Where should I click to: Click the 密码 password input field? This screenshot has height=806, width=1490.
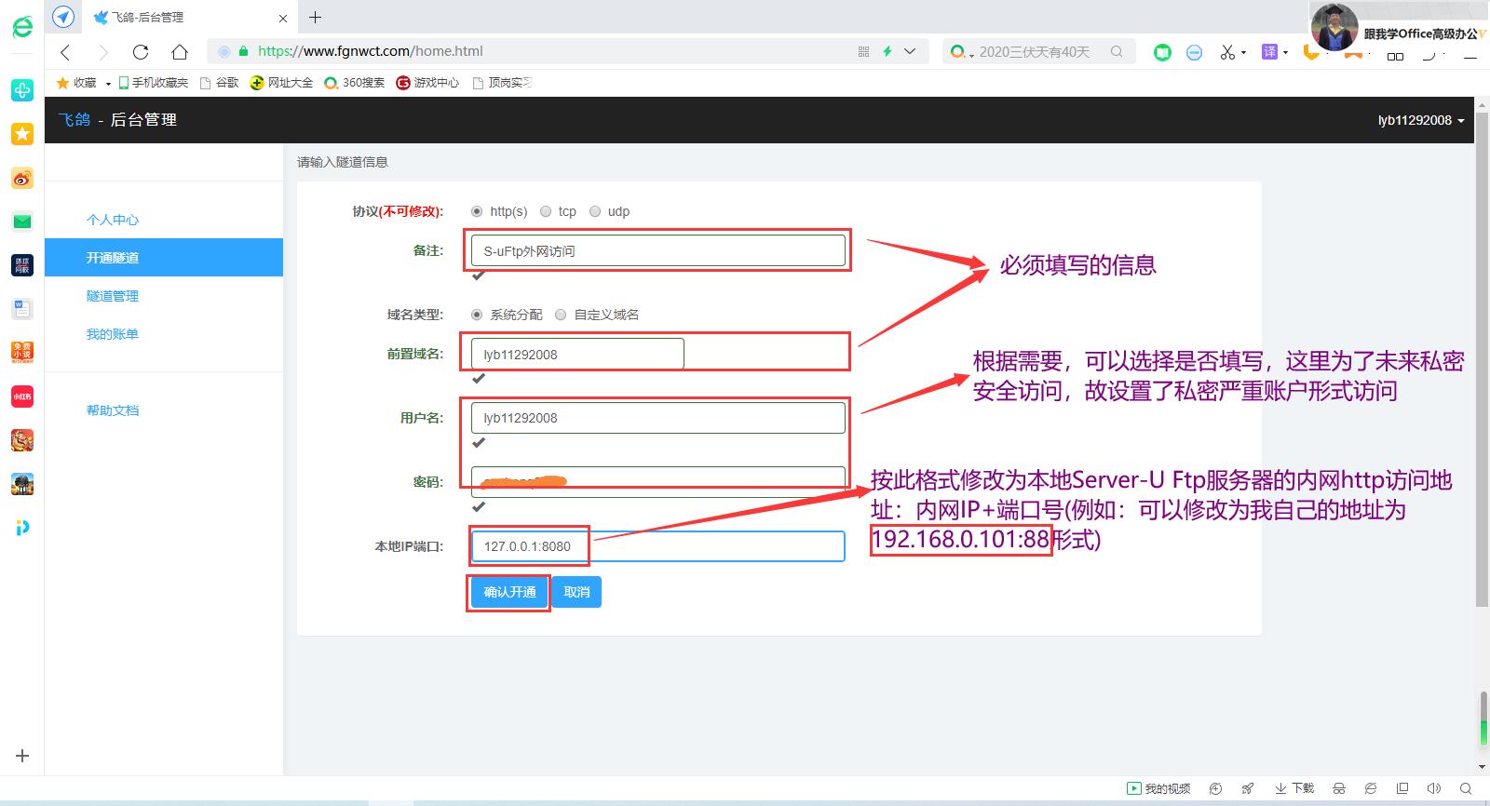point(658,481)
